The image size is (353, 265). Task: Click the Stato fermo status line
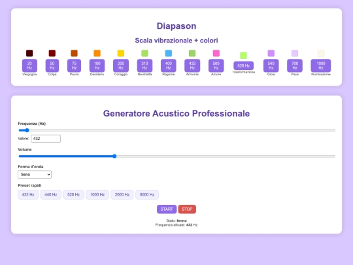coord(176,221)
